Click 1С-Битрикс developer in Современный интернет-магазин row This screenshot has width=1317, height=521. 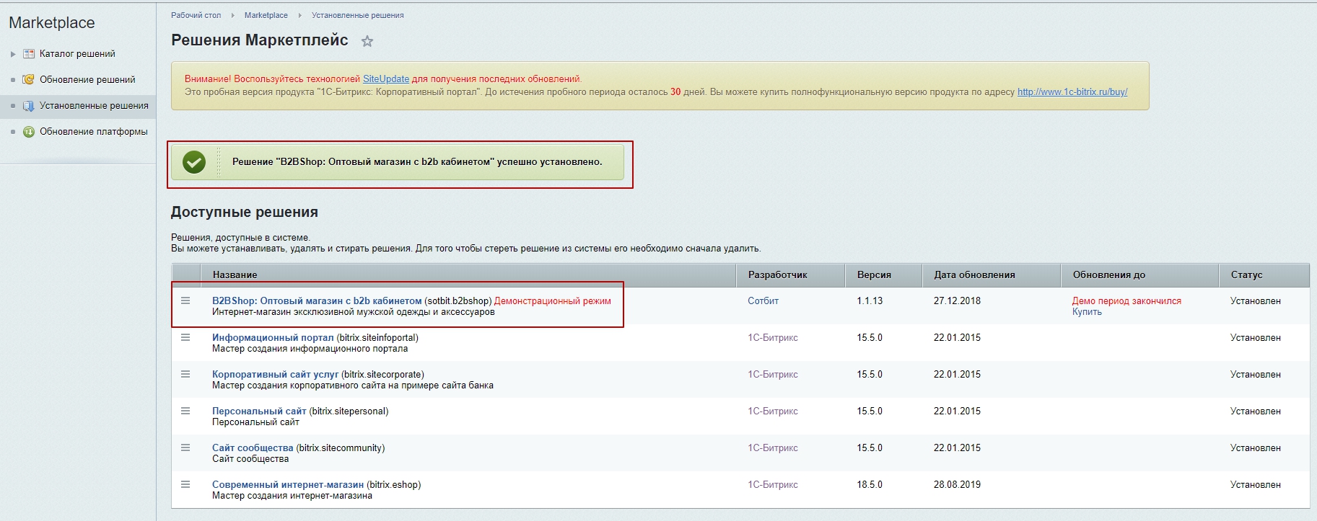pyautogui.click(x=773, y=485)
